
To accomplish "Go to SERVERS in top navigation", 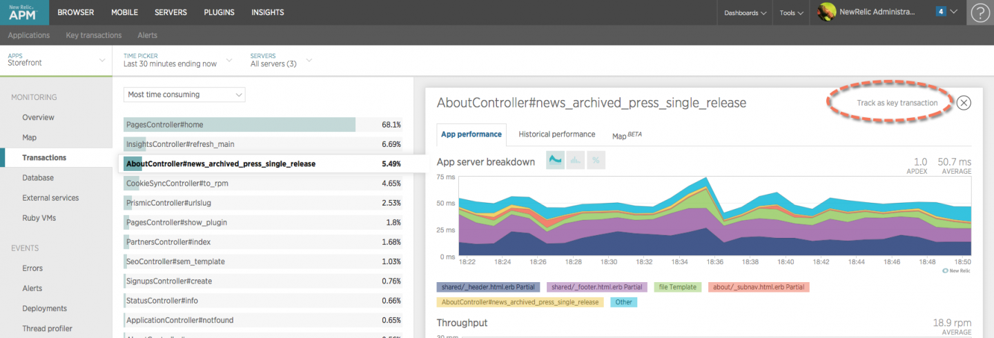I will [170, 12].
